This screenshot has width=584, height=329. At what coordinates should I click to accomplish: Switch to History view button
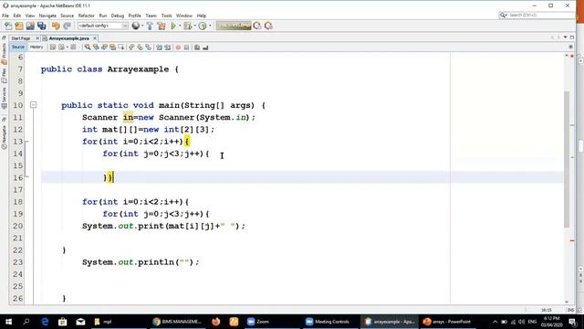click(x=36, y=47)
